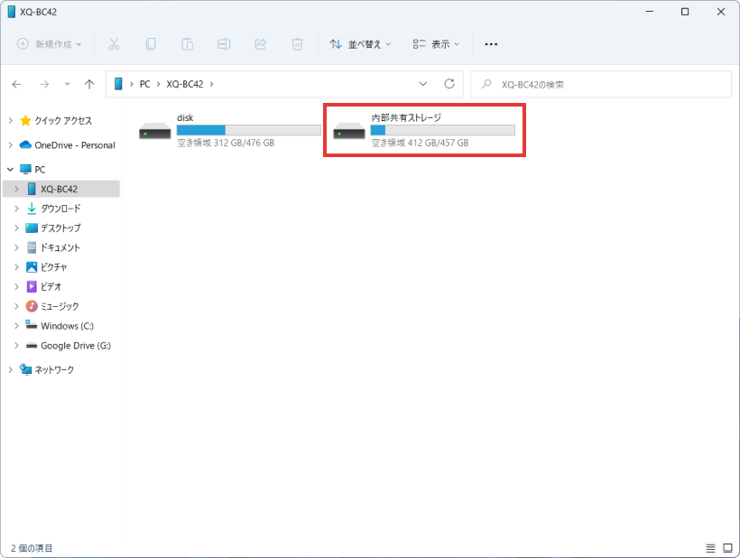Expand the XQ-BC42 tree node

click(16, 189)
